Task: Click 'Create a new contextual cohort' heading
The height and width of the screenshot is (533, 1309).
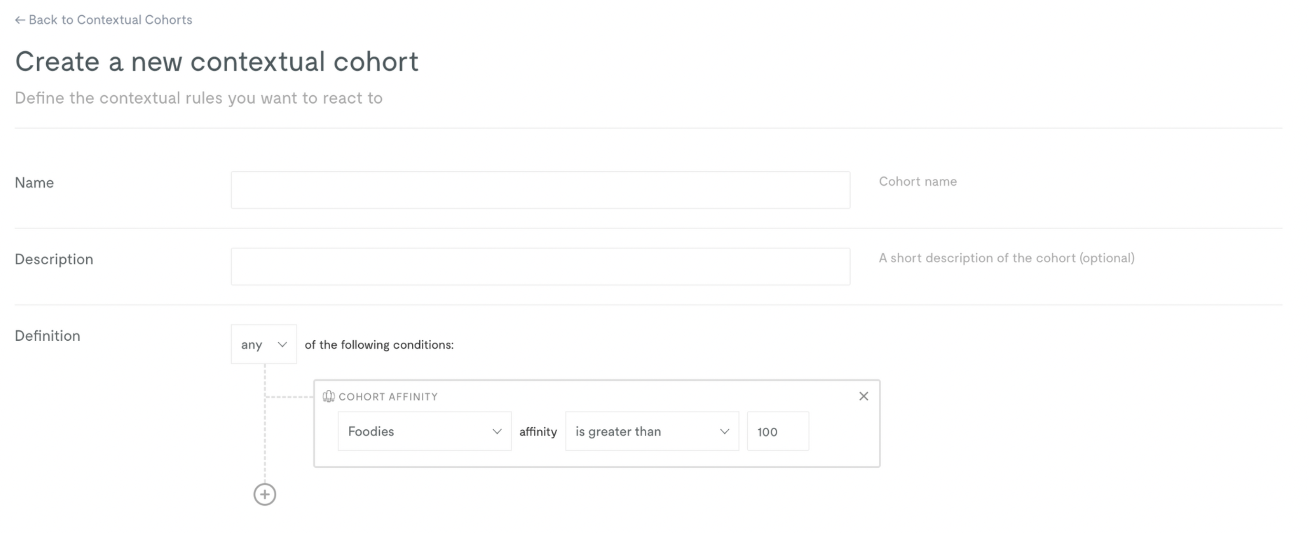Action: point(216,61)
